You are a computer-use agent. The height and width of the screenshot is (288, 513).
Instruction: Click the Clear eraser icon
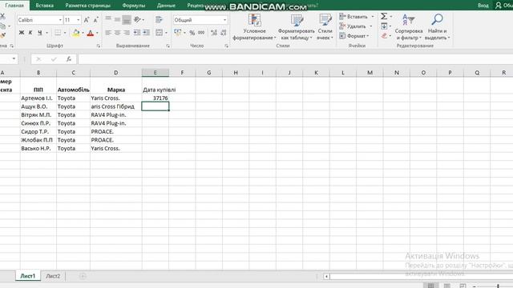click(x=384, y=35)
